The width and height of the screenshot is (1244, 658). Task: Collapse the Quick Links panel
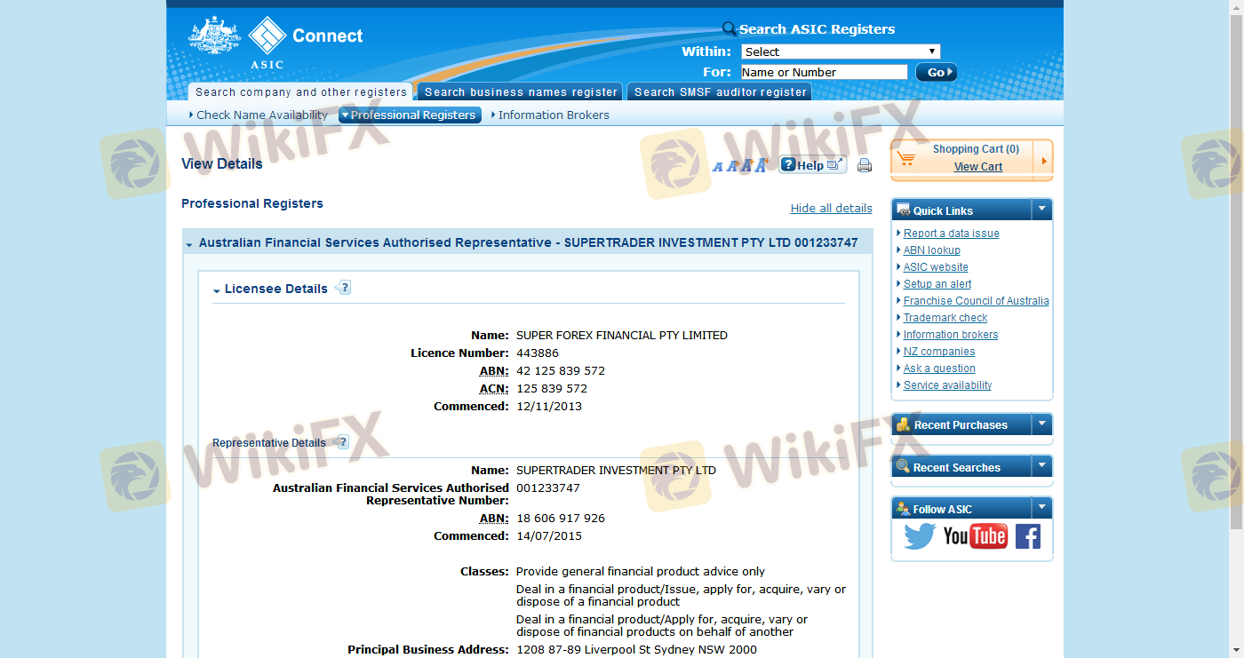(x=1041, y=210)
